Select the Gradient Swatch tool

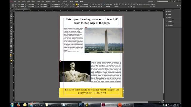pos(11,41)
